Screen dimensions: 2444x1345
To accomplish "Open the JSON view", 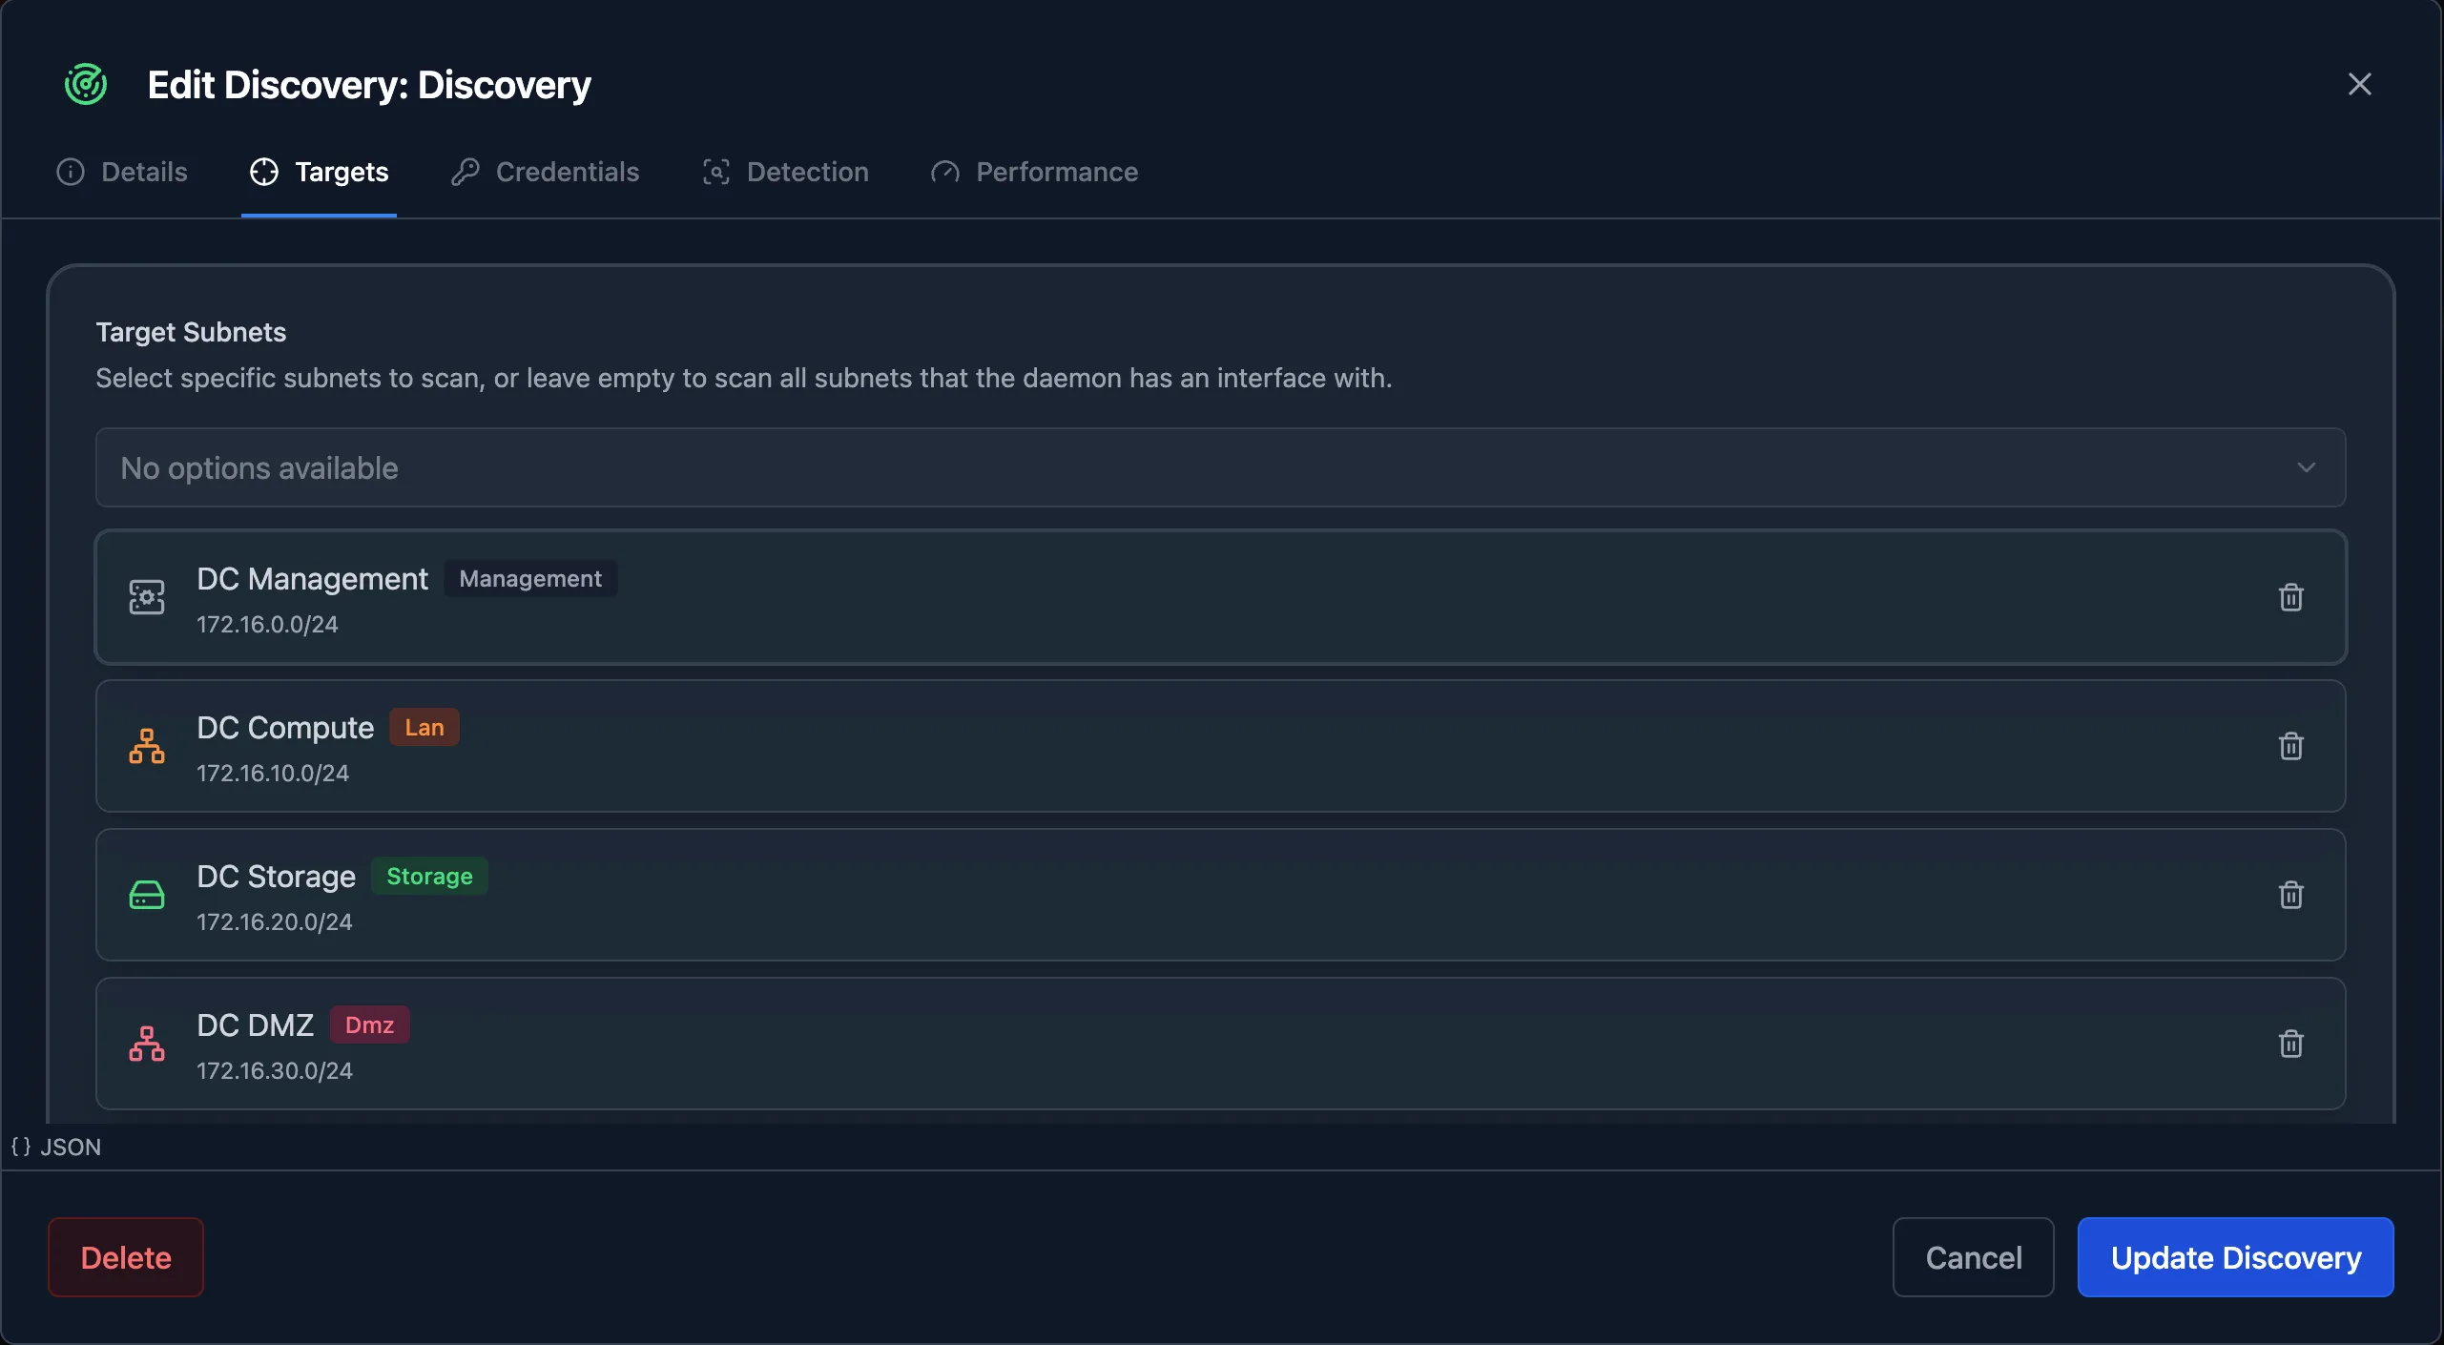I will pos(53,1147).
